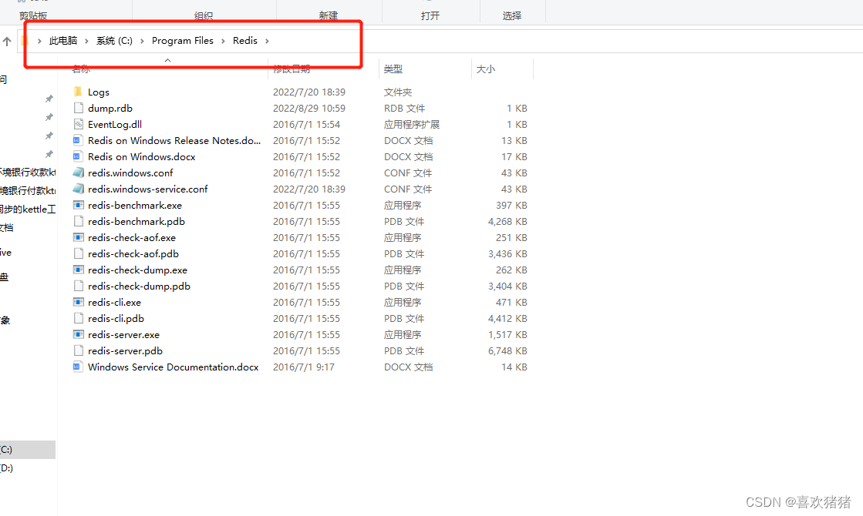Select file name redis-benchmark.exe
The width and height of the screenshot is (863, 516).
coord(135,205)
